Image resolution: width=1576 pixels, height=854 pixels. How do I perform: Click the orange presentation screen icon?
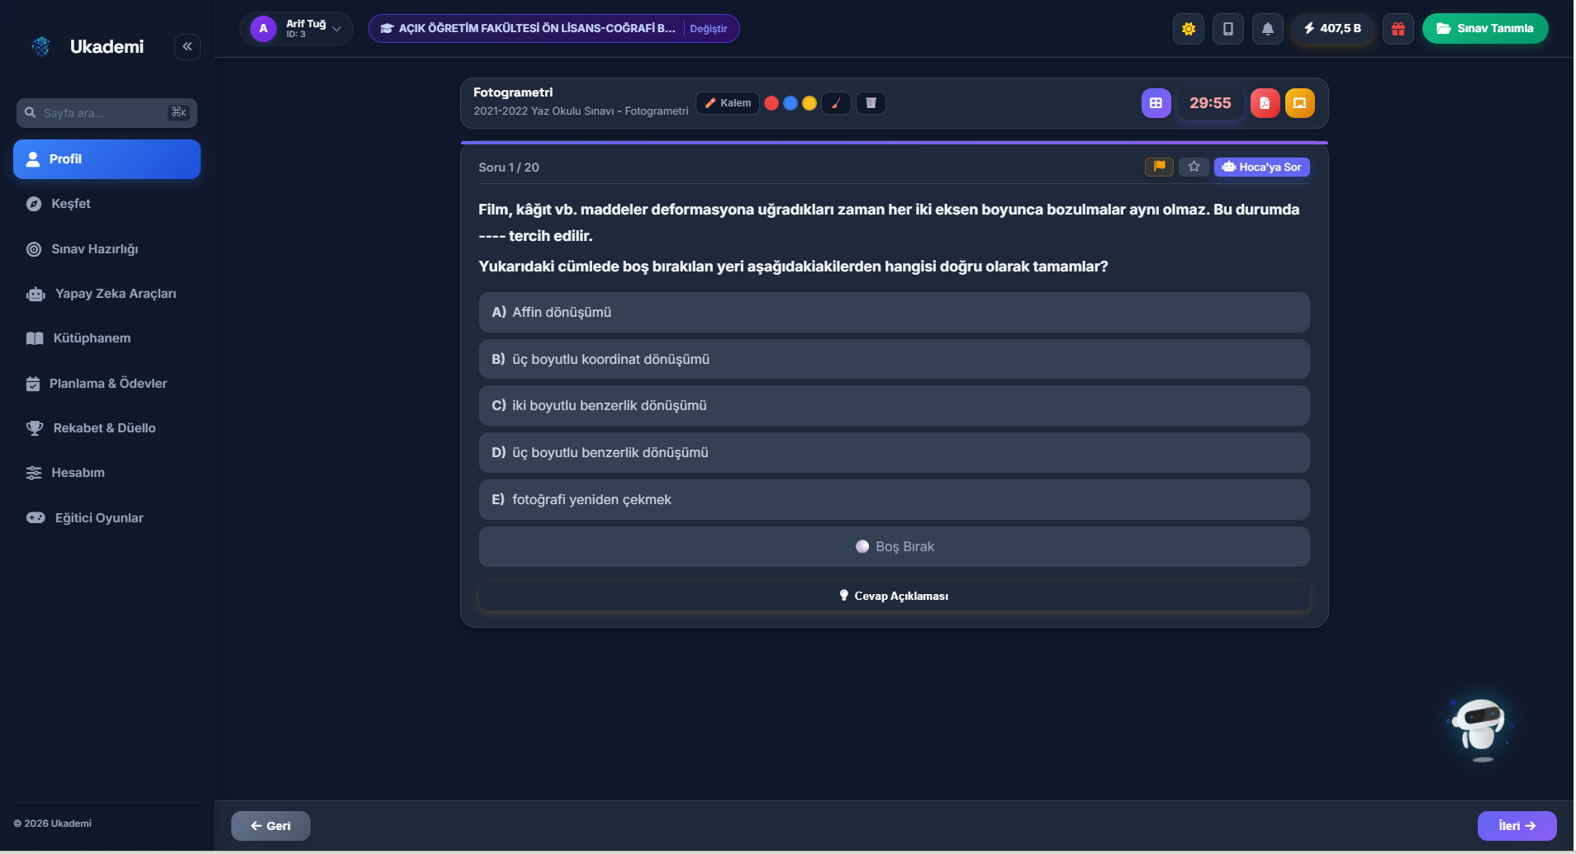click(x=1299, y=103)
